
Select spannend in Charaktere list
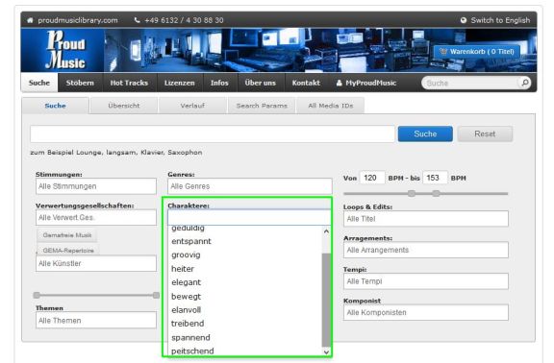245,338
